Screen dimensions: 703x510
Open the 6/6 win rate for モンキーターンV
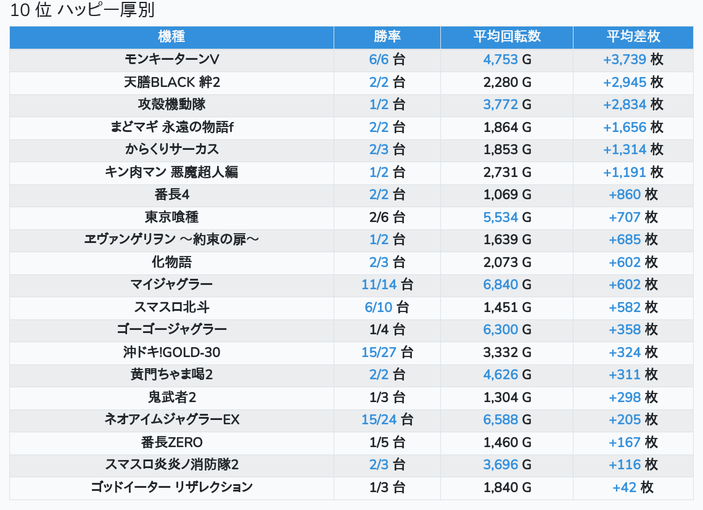click(379, 60)
